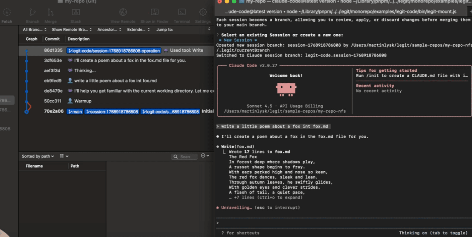Screen dimensions: 472x237
Task: Click the Claude Code pixel mascot
Action: [x=286, y=90]
